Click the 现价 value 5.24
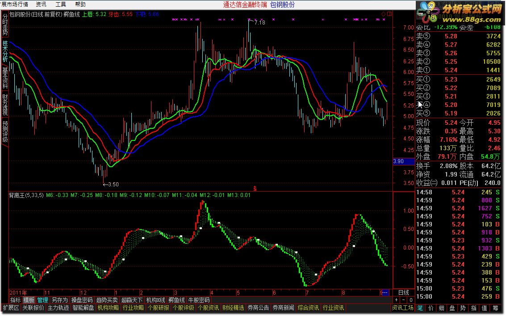Viewport: 506px width, 316px height. 451,123
